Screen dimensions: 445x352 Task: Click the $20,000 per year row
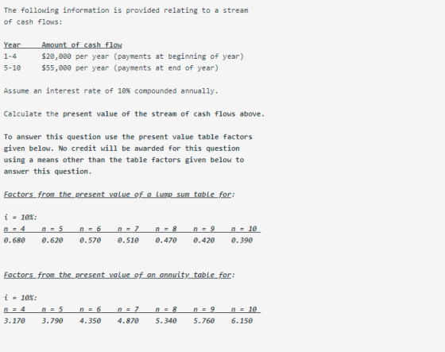pyautogui.click(x=124, y=56)
